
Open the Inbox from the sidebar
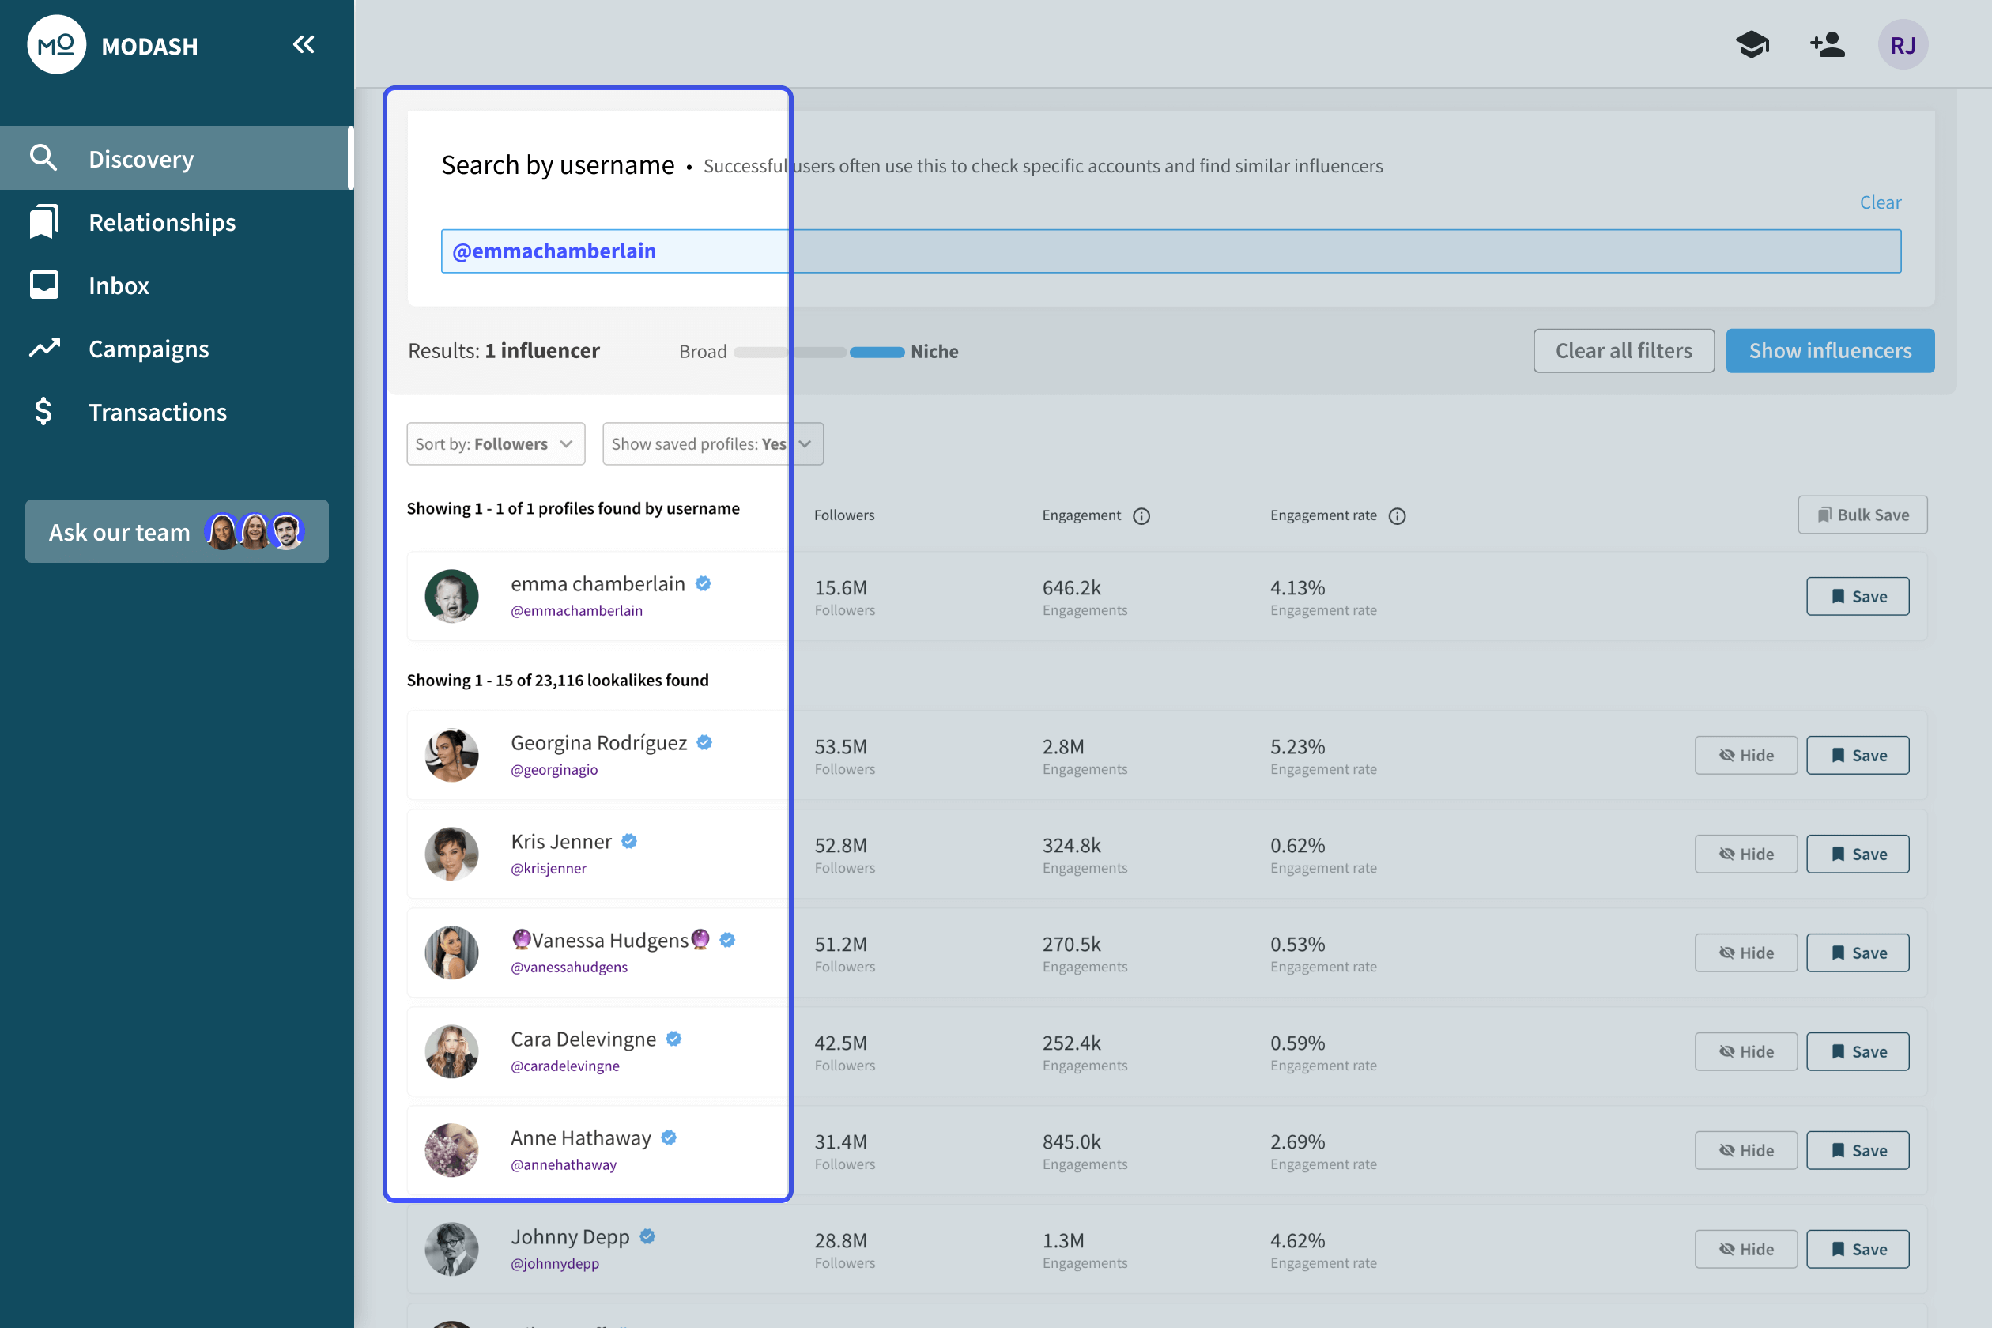pyautogui.click(x=45, y=285)
